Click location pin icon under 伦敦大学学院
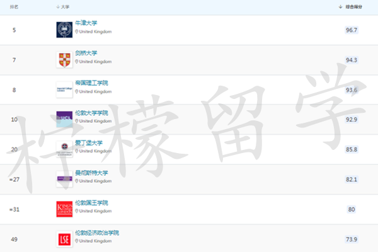Viewport: 378px width, 252px height. point(77,121)
